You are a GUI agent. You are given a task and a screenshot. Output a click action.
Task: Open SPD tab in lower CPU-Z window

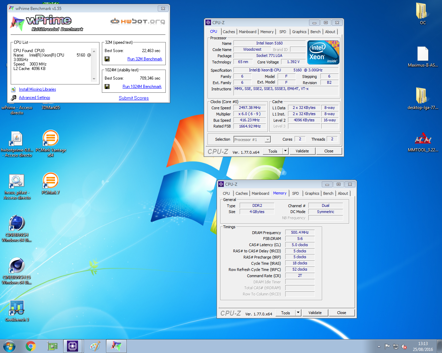[296, 193]
